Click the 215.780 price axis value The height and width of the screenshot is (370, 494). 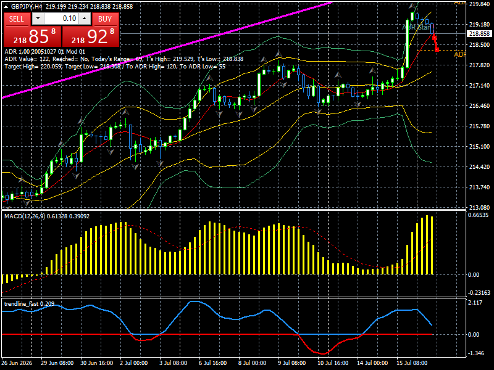point(480,126)
